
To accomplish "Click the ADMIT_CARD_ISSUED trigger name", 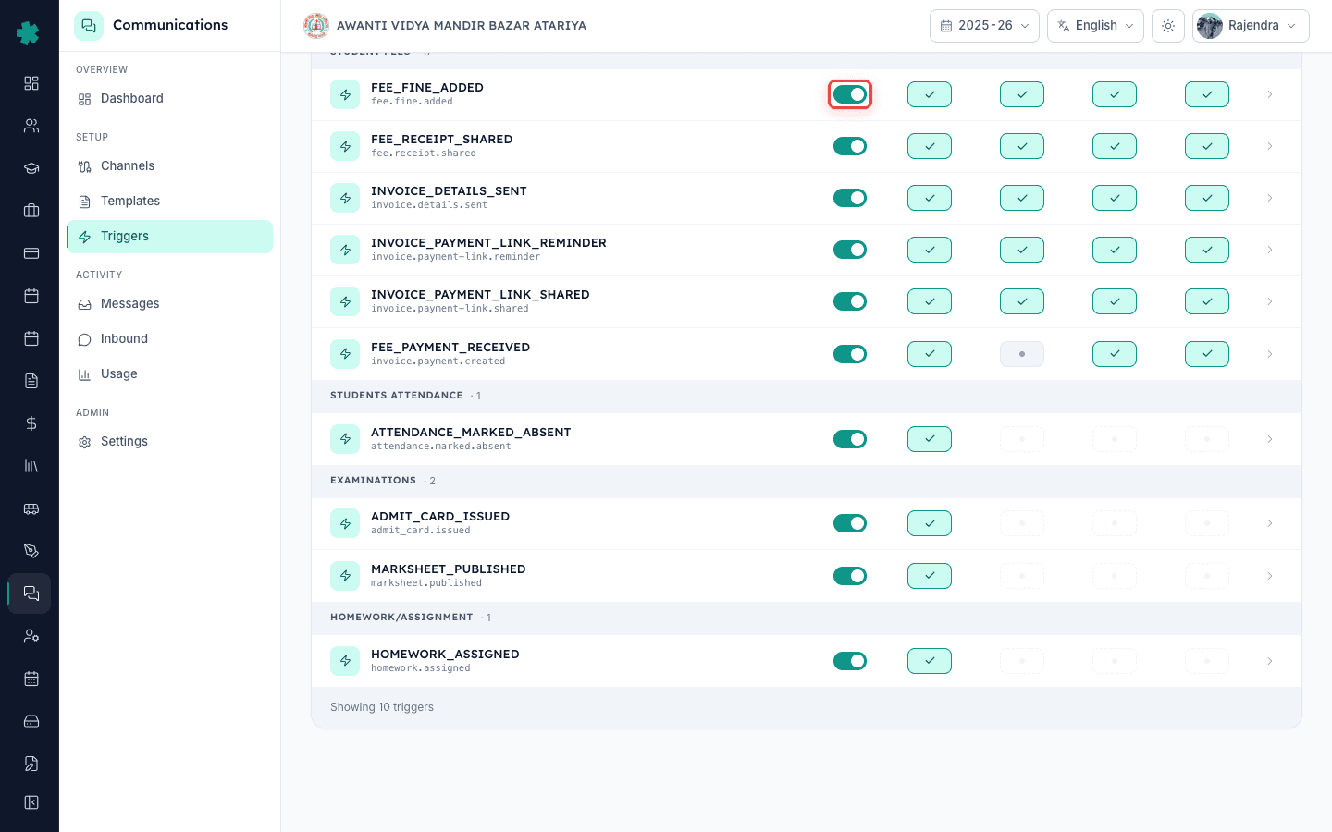I will click(x=440, y=517).
